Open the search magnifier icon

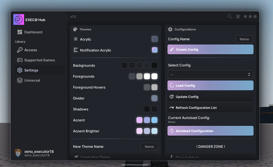click(230, 17)
